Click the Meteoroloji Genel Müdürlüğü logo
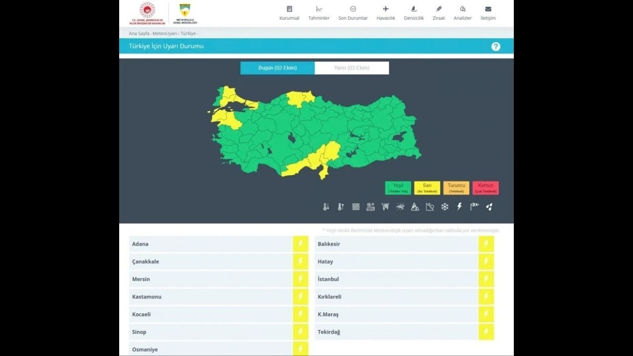This screenshot has width=633, height=356. (x=185, y=14)
